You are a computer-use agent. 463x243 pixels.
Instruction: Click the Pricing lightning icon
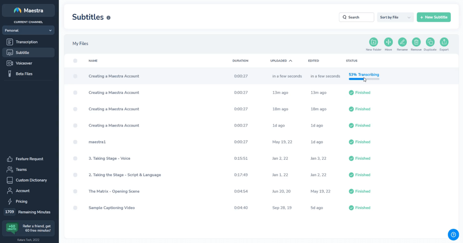point(10,201)
